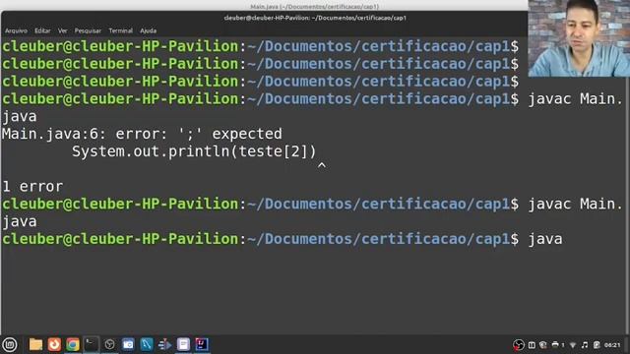Click the webcam video overlay
The width and height of the screenshot is (630, 354).
tap(579, 38)
